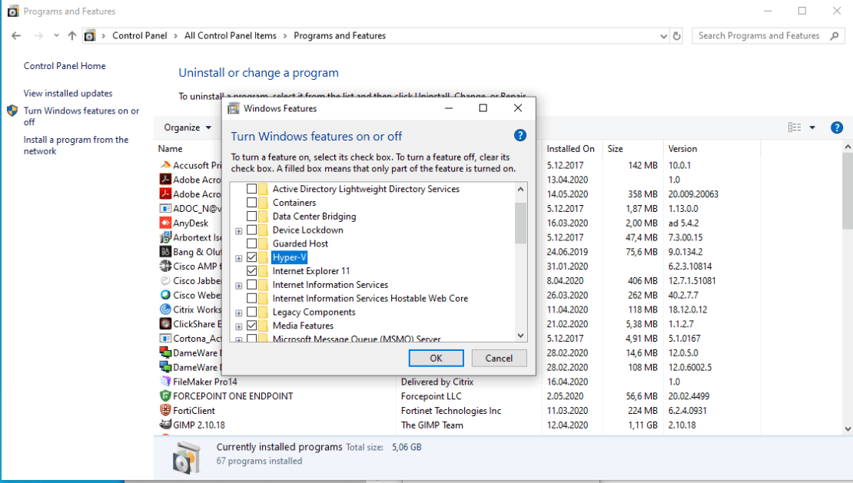The width and height of the screenshot is (853, 483).
Task: Click the refresh icon in address bar
Action: 677,36
